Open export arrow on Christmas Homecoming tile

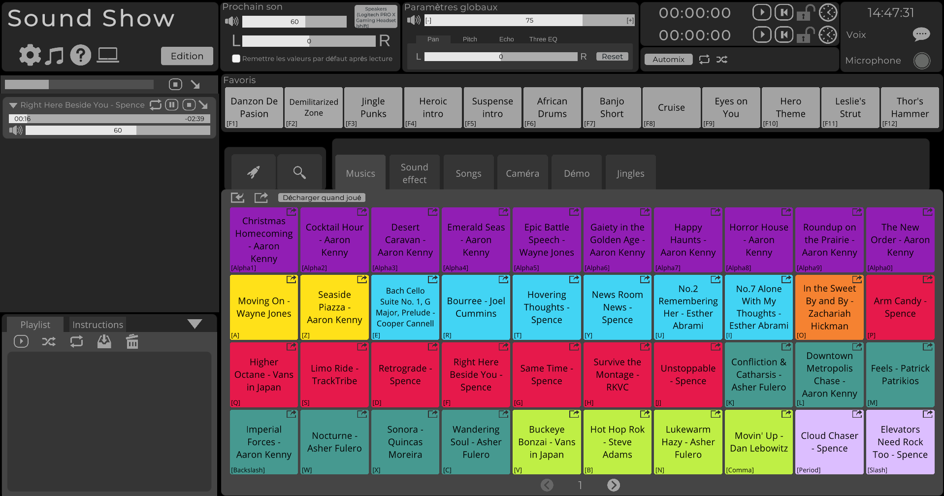point(292,212)
